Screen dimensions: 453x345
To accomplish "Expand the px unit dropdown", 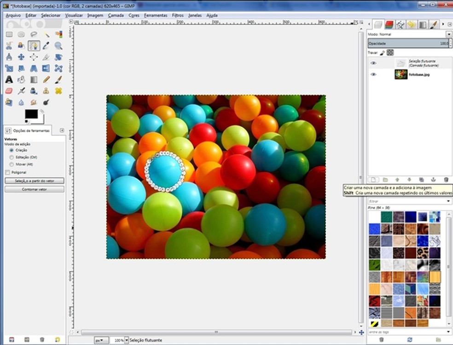I will (x=101, y=340).
